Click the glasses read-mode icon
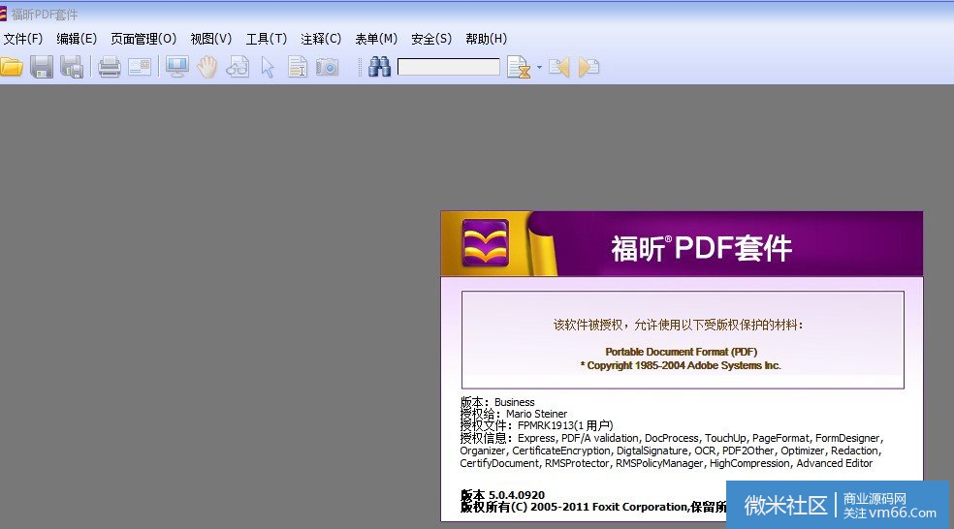 click(238, 67)
